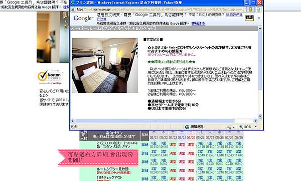Screen dimensions: 301x181
Task: Open the 瞭解詳情 link in the popup translate bar
Action: (198, 23)
